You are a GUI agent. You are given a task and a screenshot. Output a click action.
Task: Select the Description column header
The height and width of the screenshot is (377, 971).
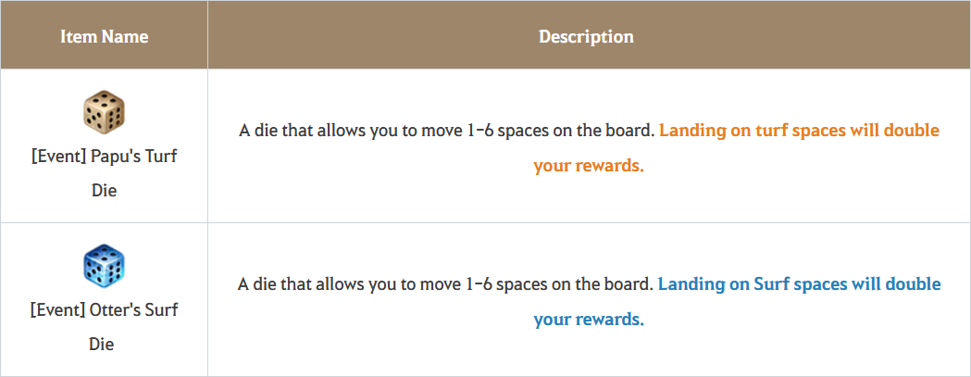coord(586,36)
